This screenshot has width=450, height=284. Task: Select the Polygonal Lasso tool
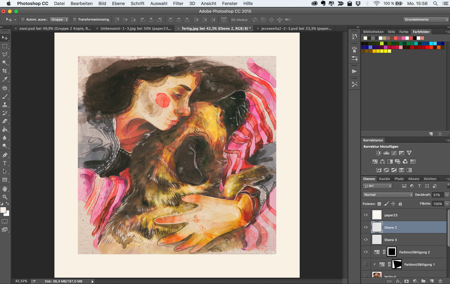pyautogui.click(x=5, y=54)
